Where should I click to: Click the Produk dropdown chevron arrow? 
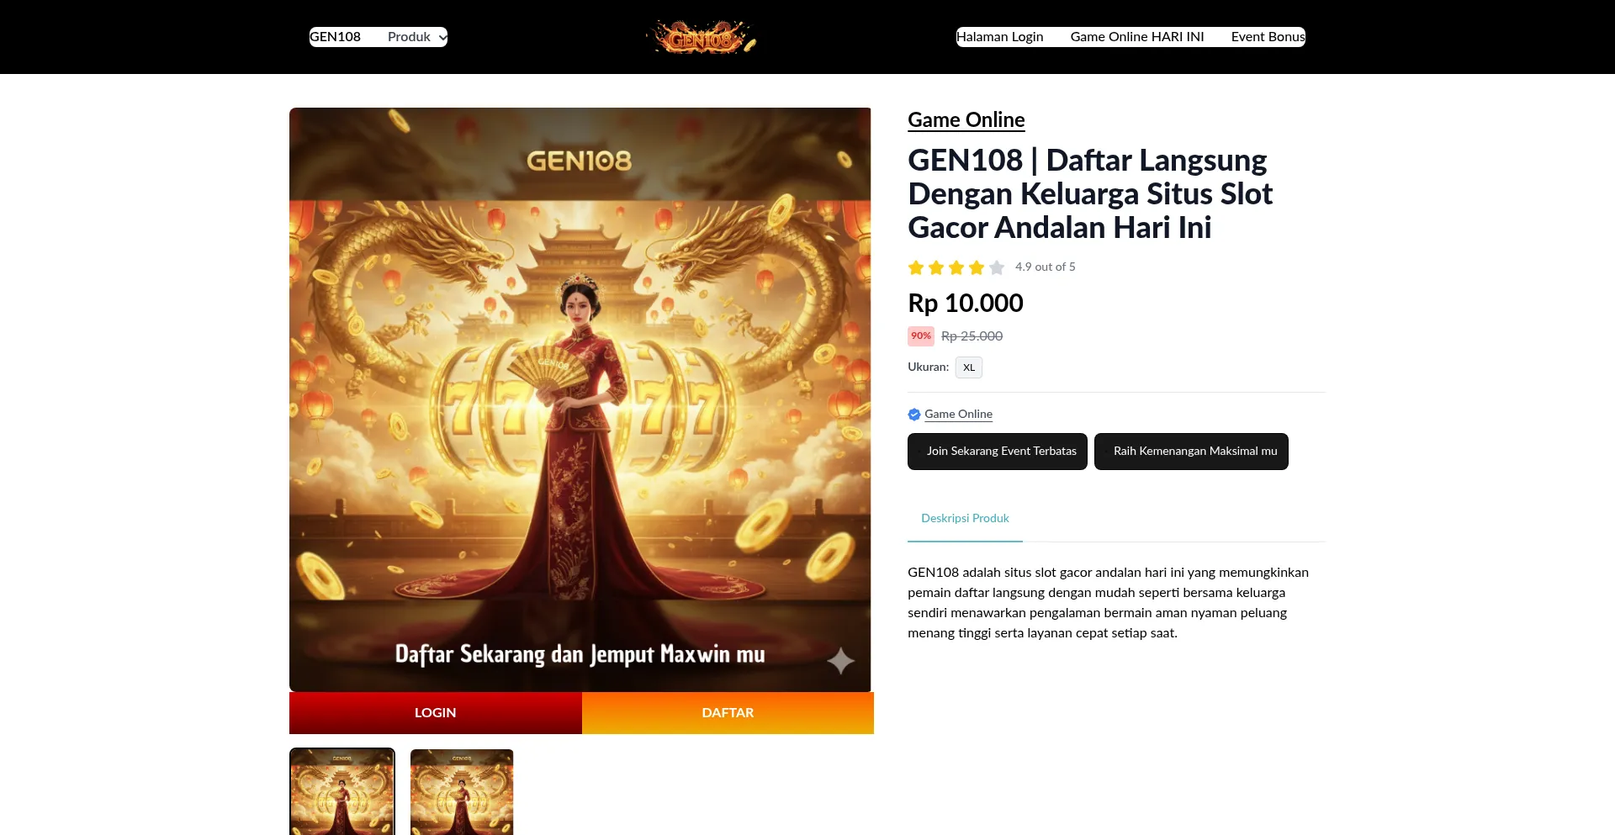442,38
